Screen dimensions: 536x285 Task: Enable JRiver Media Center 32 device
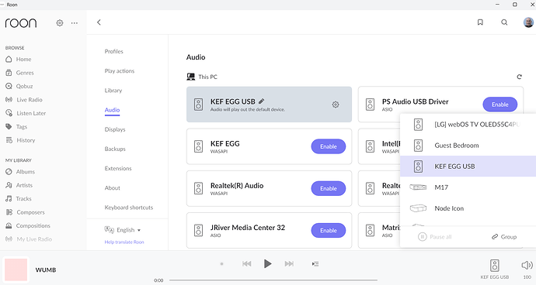pyautogui.click(x=328, y=231)
